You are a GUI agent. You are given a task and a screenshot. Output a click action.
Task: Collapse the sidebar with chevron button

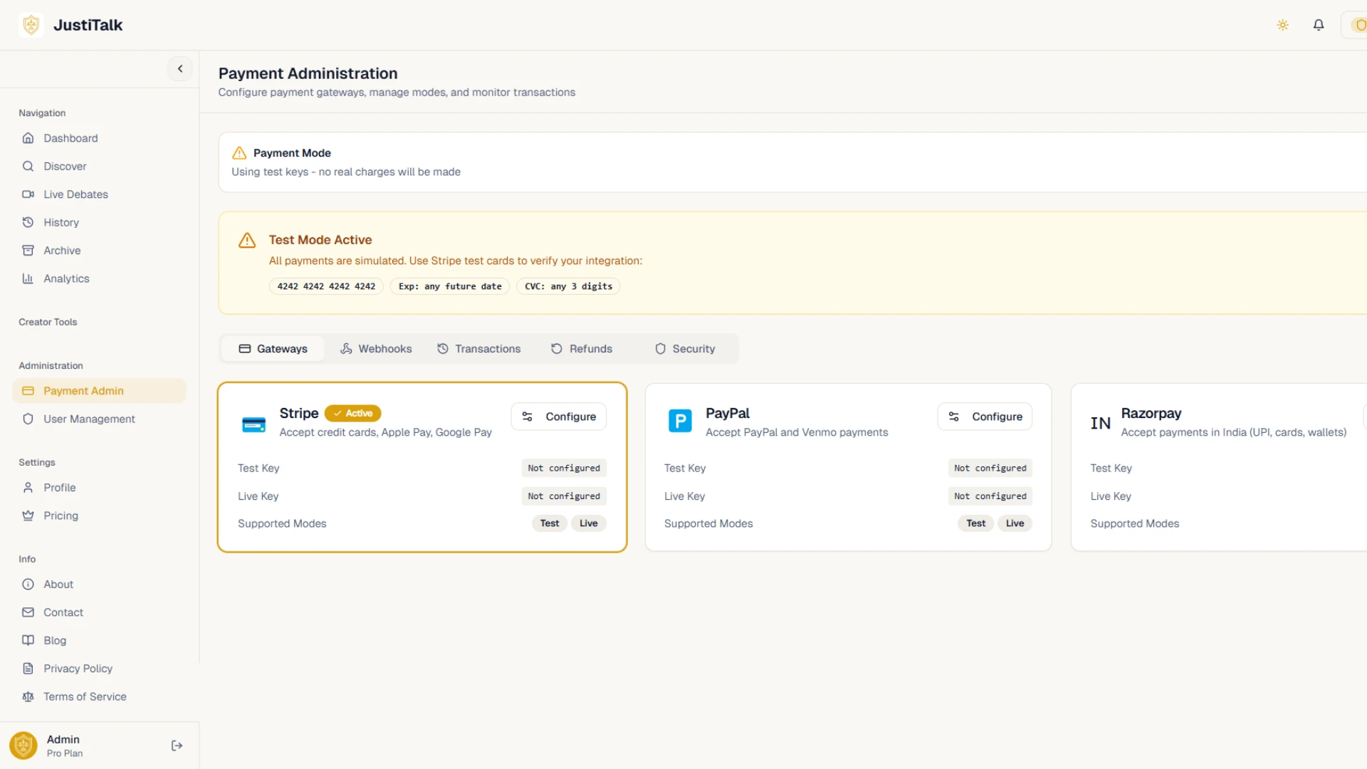click(180, 69)
